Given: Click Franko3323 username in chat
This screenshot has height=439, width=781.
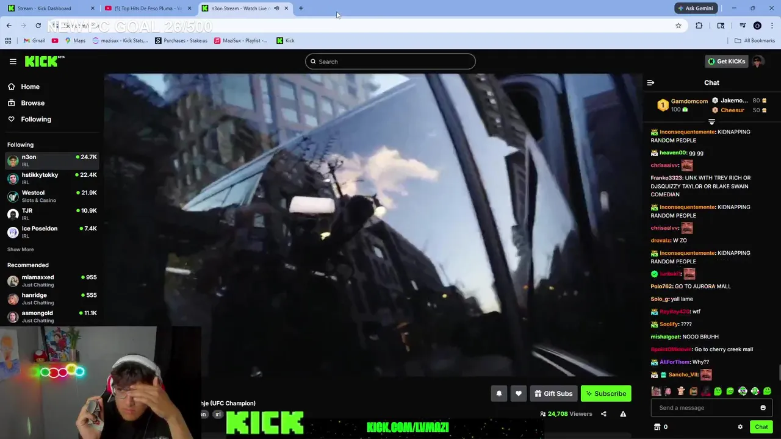Looking at the screenshot, I should pyautogui.click(x=666, y=178).
